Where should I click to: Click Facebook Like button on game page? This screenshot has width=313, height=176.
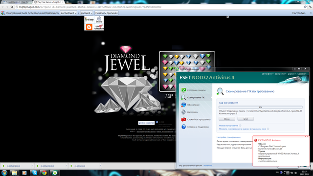146,123
